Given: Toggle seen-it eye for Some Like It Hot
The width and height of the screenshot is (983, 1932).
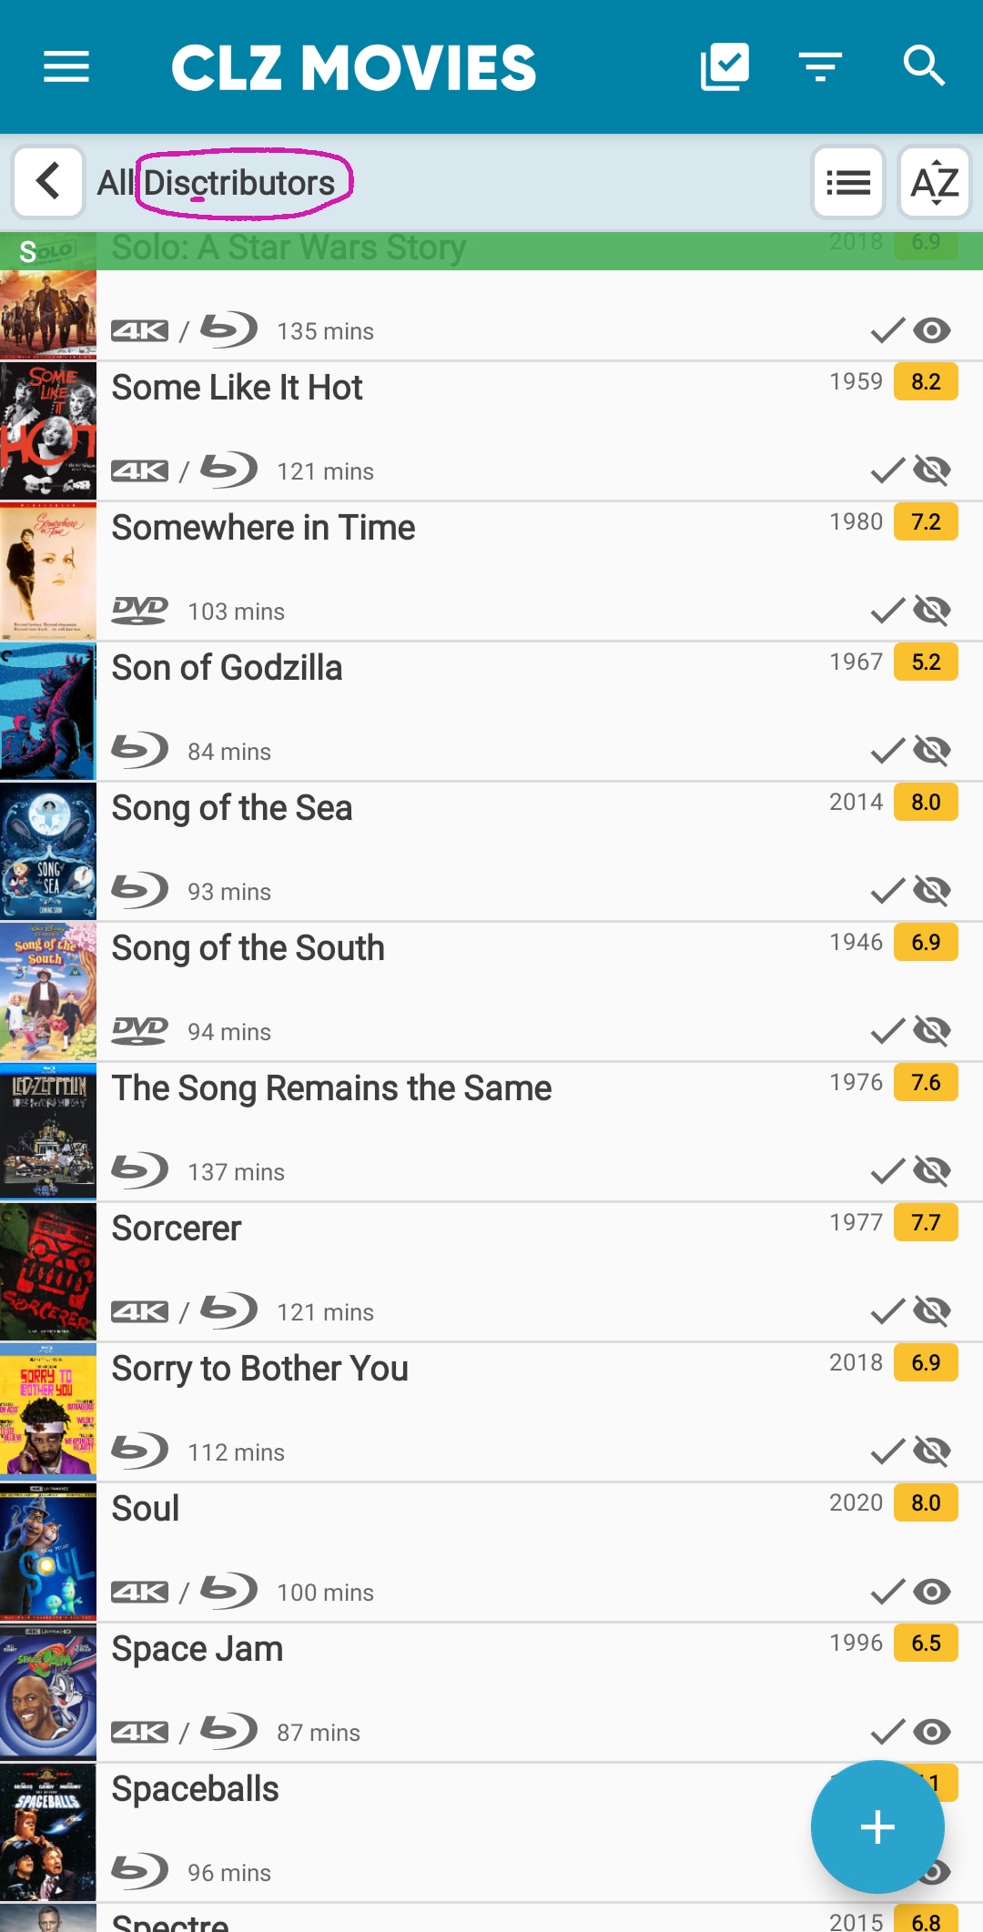Looking at the screenshot, I should (x=932, y=470).
